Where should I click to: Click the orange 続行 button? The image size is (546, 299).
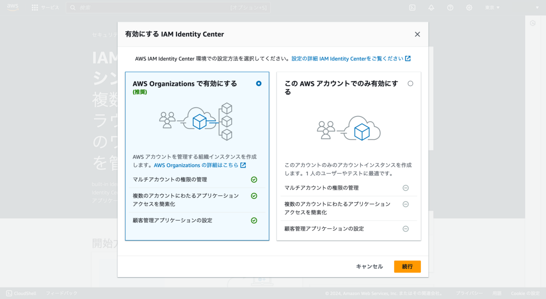[407, 267]
